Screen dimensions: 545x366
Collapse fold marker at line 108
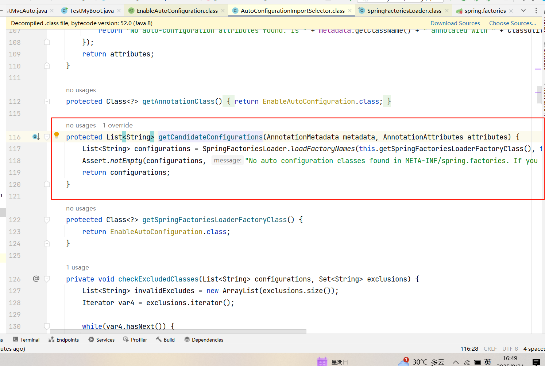[x=47, y=42]
